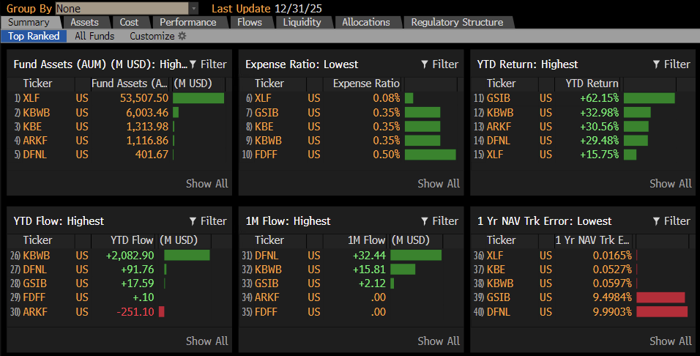Select KBWB with +32.98% YTD return

(x=500, y=113)
